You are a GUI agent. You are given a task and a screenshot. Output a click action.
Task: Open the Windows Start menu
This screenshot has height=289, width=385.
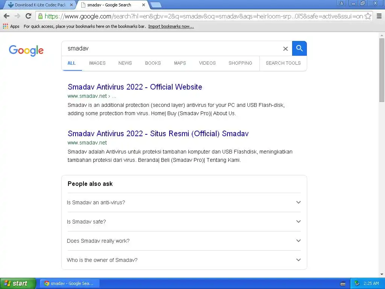point(18,283)
